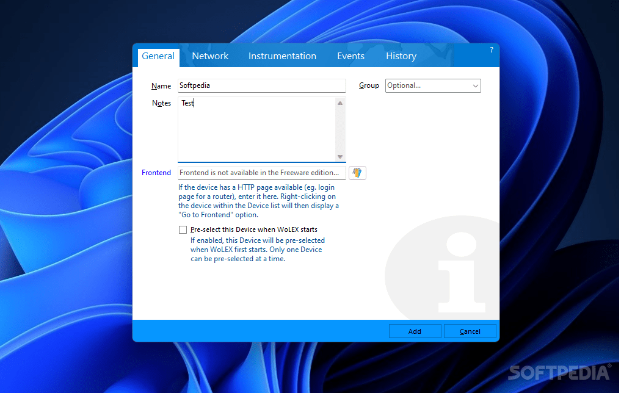621x393 pixels.
Task: Click the Frontend field
Action: click(x=262, y=173)
